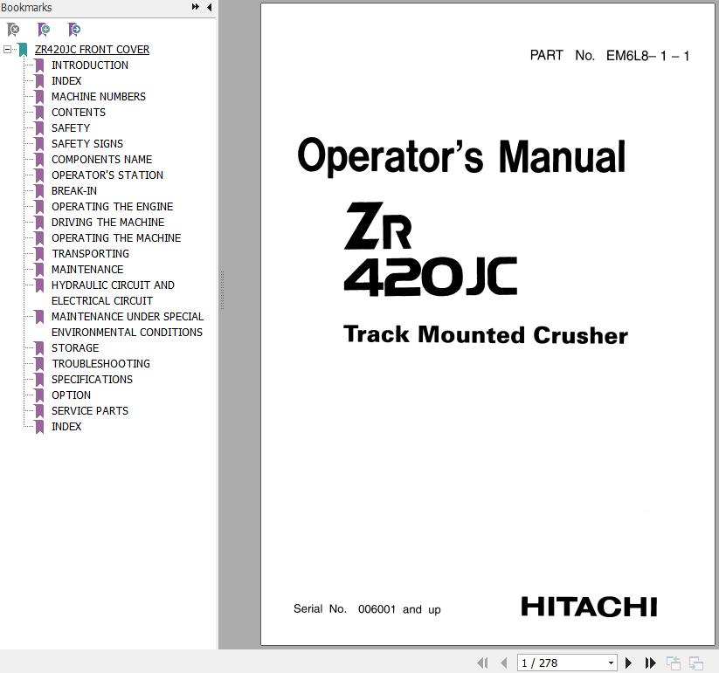The width and height of the screenshot is (719, 673).
Task: Open the TRANSPORTING bookmark
Action: pyautogui.click(x=90, y=254)
